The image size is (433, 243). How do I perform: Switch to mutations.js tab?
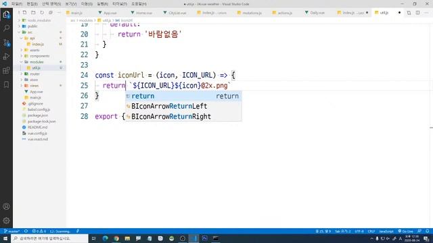coord(252,13)
